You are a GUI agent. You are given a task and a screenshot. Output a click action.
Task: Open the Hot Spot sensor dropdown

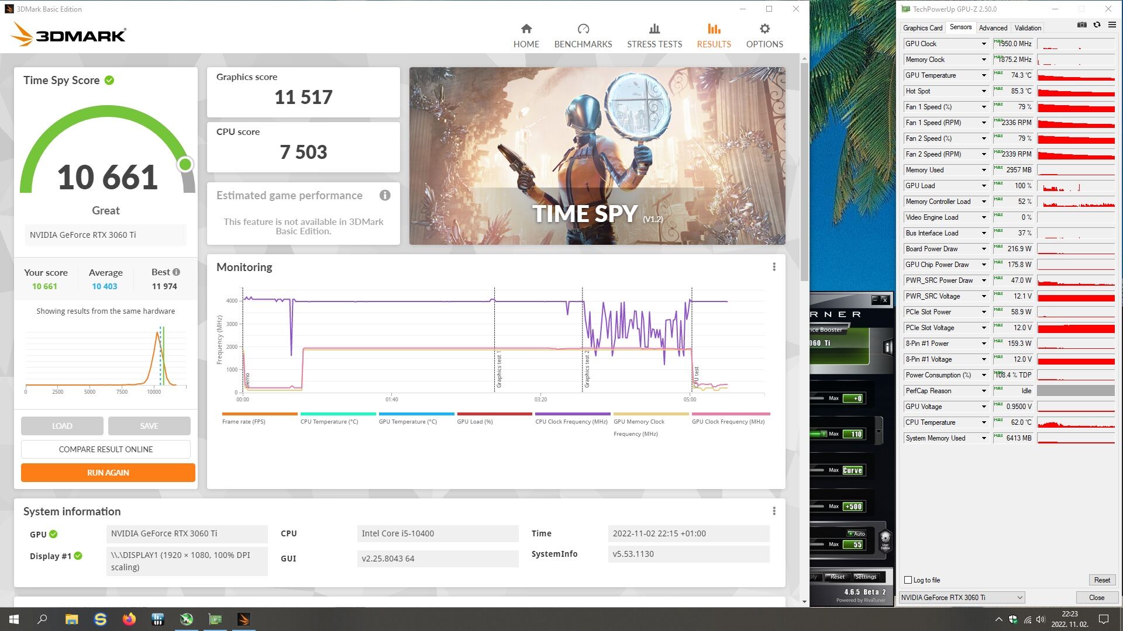tap(984, 91)
